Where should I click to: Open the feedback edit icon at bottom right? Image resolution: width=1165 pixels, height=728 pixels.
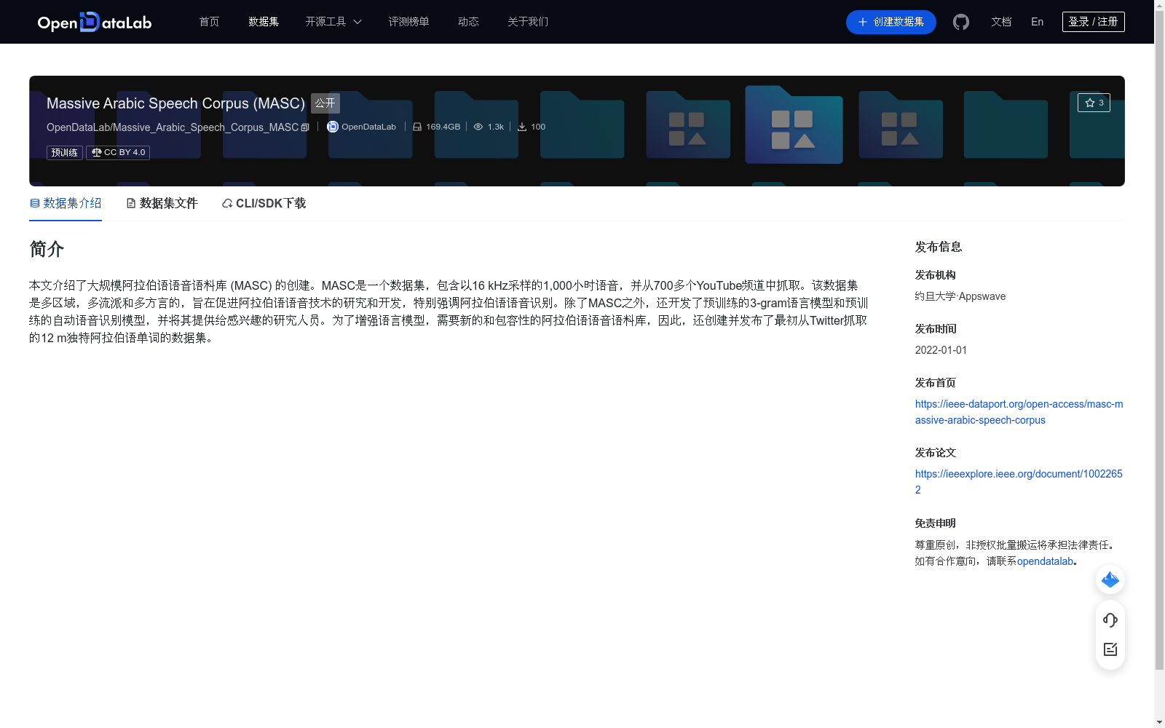tap(1110, 649)
